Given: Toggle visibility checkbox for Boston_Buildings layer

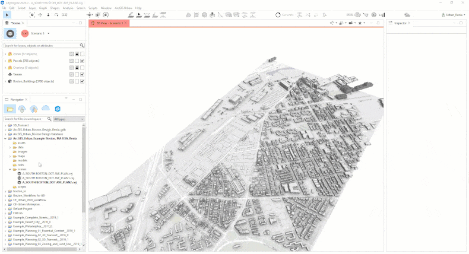Looking at the screenshot, I should (83, 81).
